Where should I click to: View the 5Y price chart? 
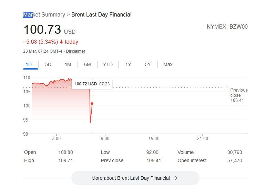coord(148,64)
